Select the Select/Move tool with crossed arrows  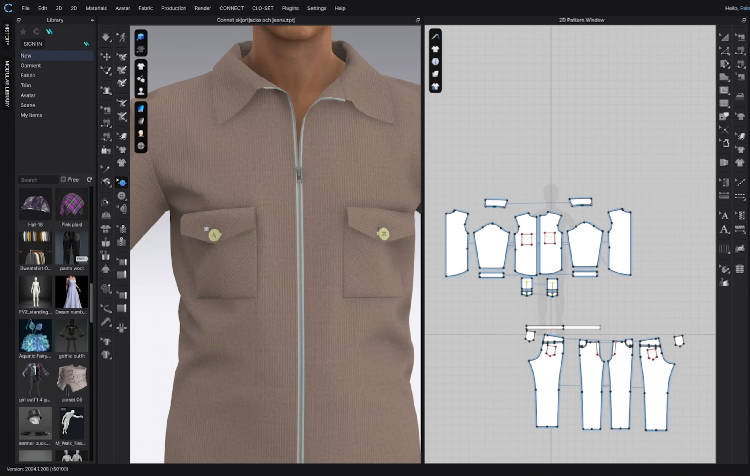click(106, 56)
